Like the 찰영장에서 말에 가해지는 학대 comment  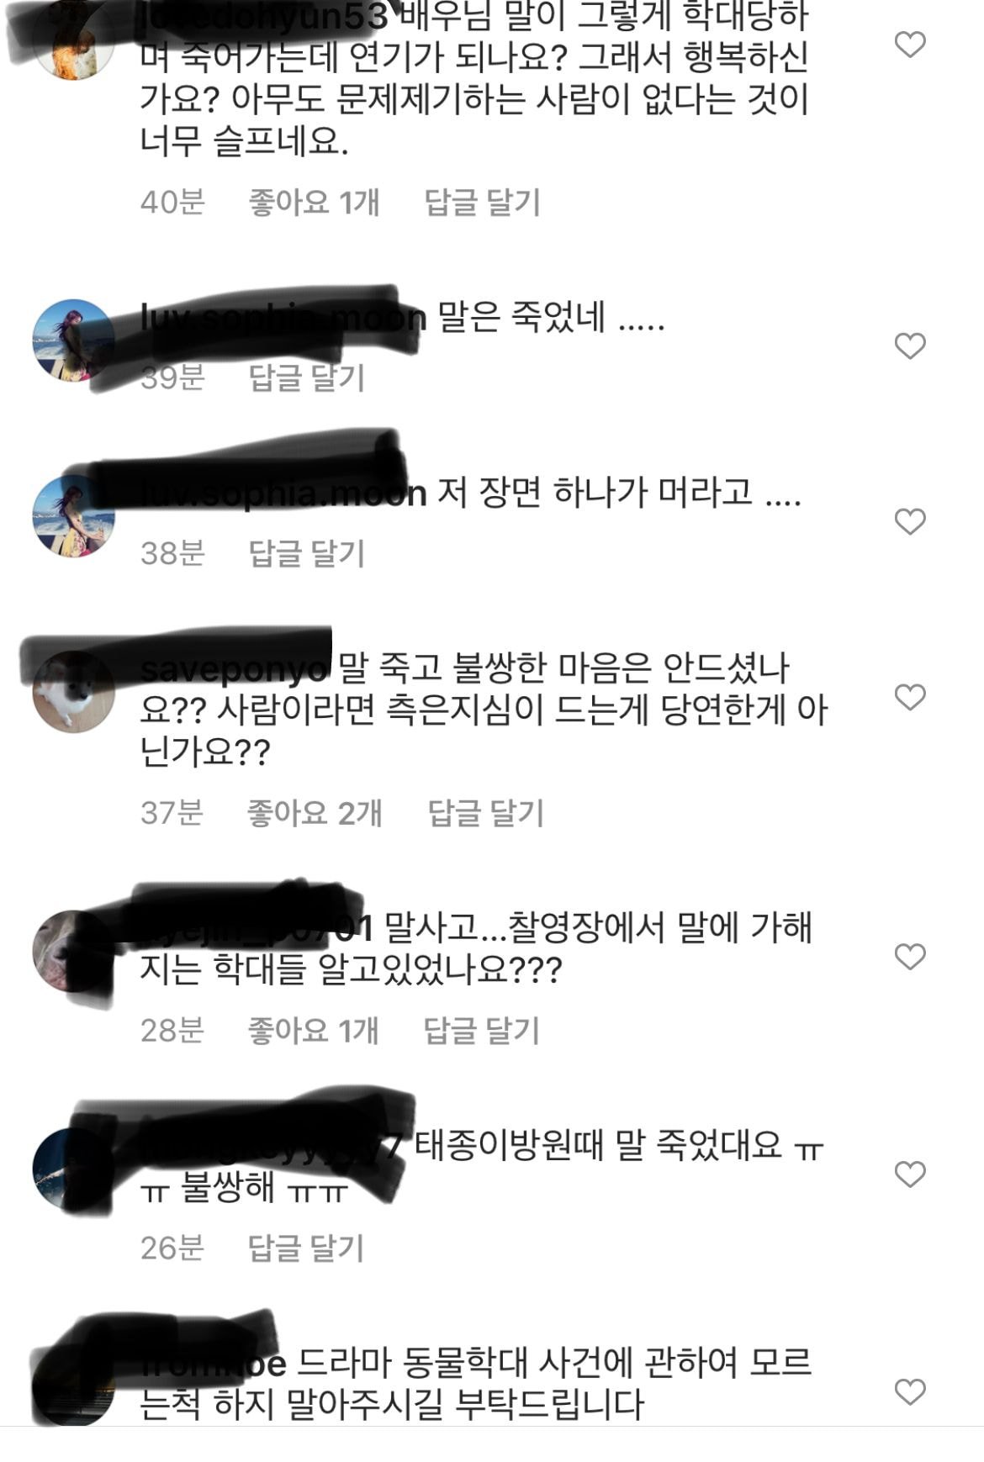point(909,956)
